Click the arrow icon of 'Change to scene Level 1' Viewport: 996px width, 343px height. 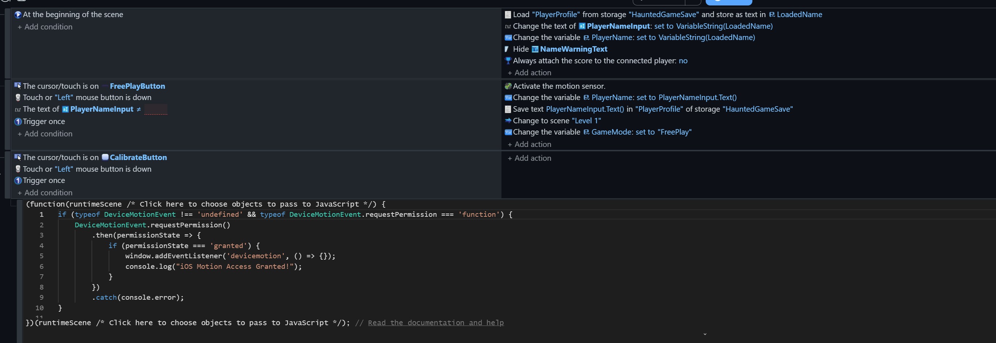point(508,121)
